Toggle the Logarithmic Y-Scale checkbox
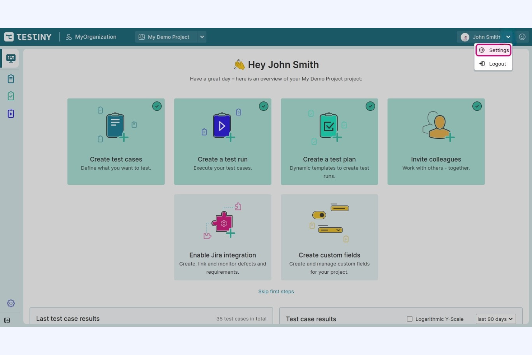 pyautogui.click(x=409, y=319)
